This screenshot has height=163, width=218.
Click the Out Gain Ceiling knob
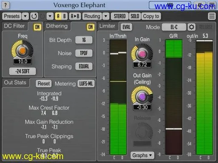(142, 97)
